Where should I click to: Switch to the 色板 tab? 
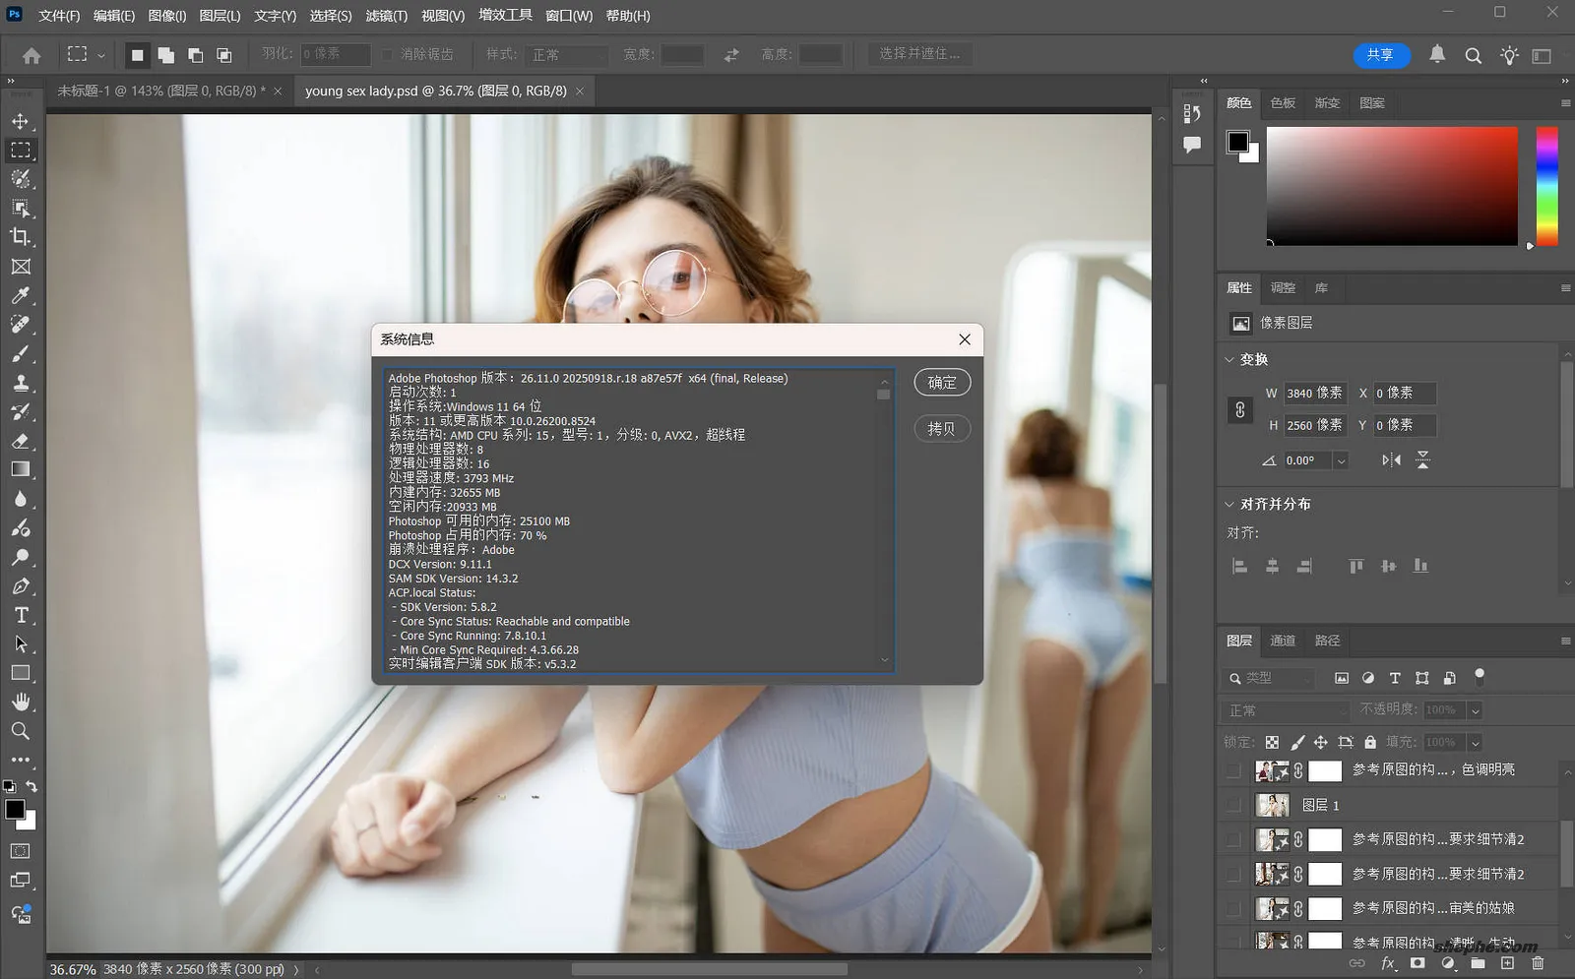(1283, 102)
